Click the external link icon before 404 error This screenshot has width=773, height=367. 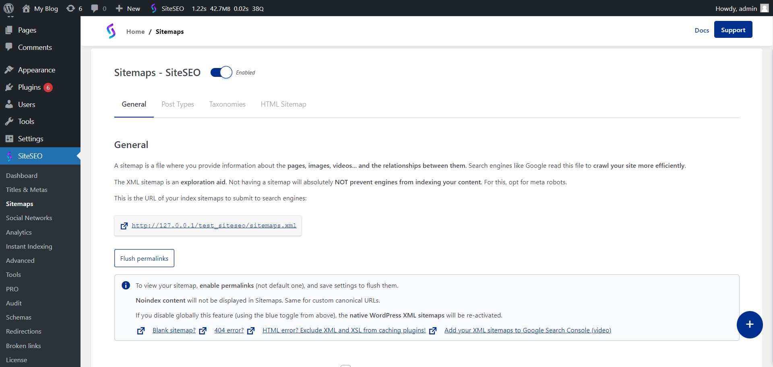tap(203, 330)
